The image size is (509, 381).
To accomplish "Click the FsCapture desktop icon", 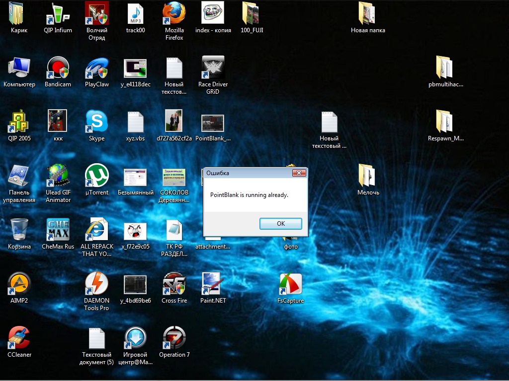I will 290,283.
